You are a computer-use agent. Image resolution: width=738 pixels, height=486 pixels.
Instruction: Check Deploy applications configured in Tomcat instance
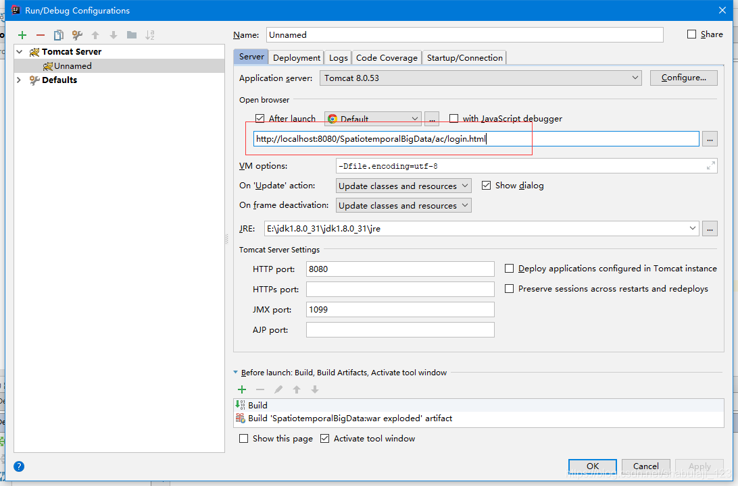tap(510, 269)
